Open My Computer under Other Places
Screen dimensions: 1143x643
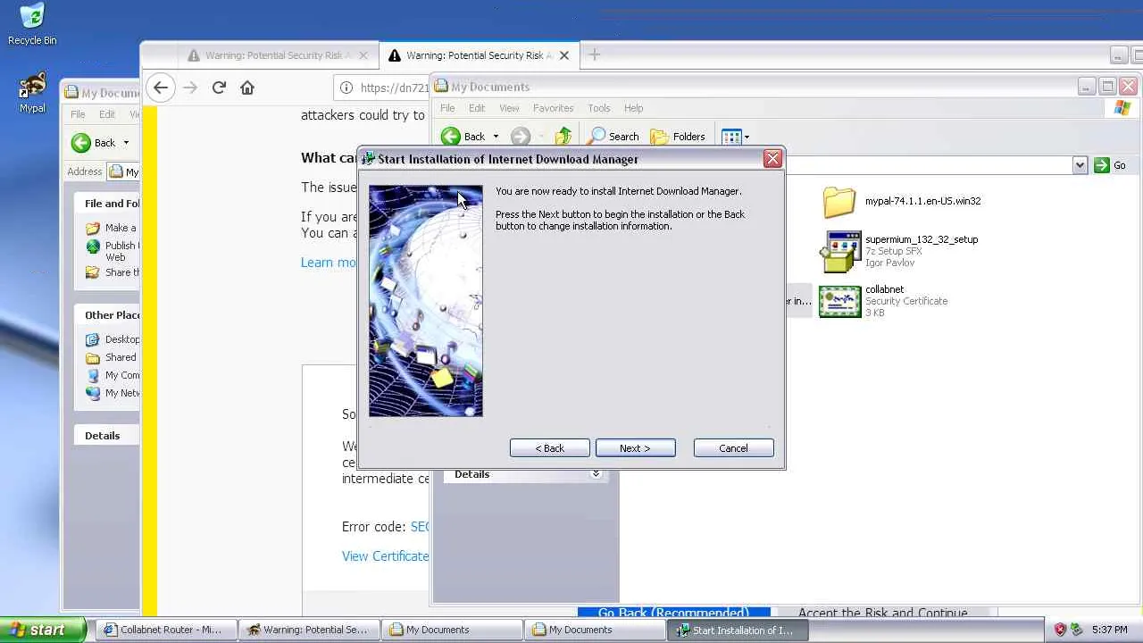click(x=113, y=375)
